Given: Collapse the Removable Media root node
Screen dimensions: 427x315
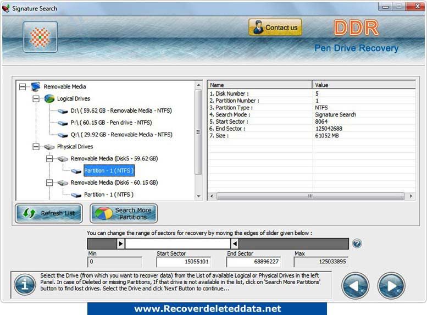Looking at the screenshot, I should 23,87.
